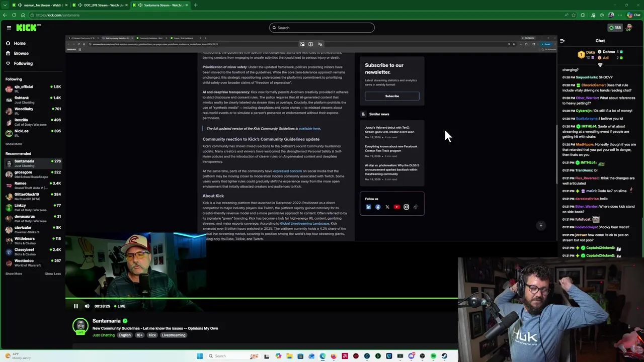Select the Santamaria Stream browser tab
The image size is (644, 362).
(160, 5)
